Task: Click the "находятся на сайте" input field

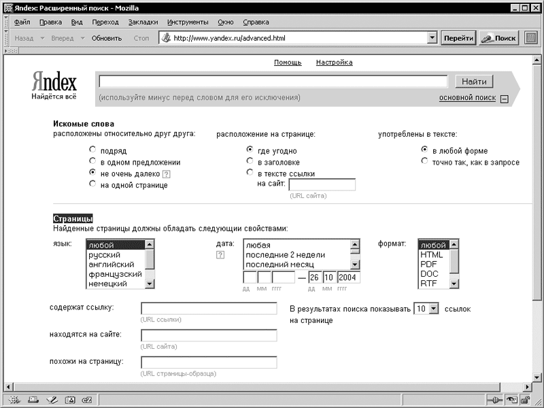Action: click(209, 335)
